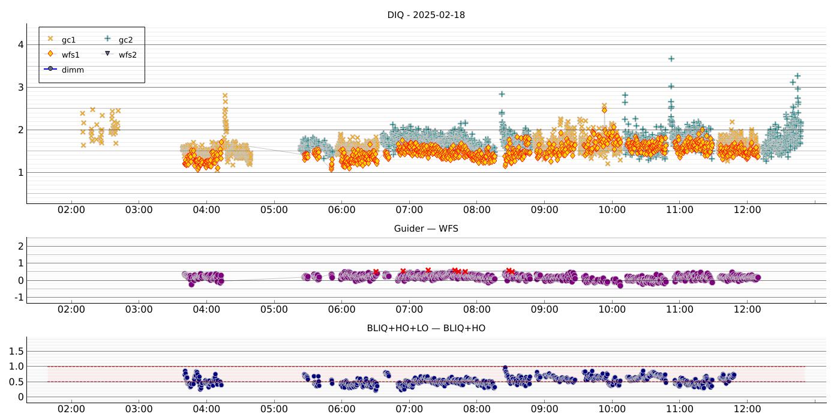Viewport: 840px width, 420px height.
Task: Click y-axis label 0.5 on BLIQ plot
Action: coord(16,382)
